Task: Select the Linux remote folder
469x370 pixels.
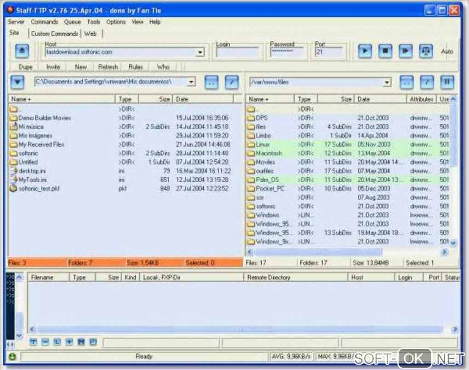Action: (x=263, y=145)
